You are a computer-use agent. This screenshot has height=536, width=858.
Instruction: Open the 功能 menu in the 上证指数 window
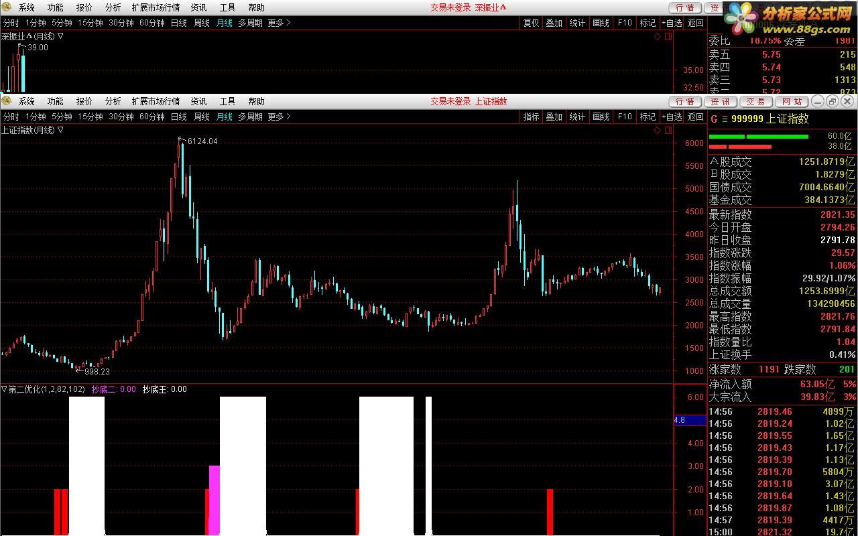55,101
